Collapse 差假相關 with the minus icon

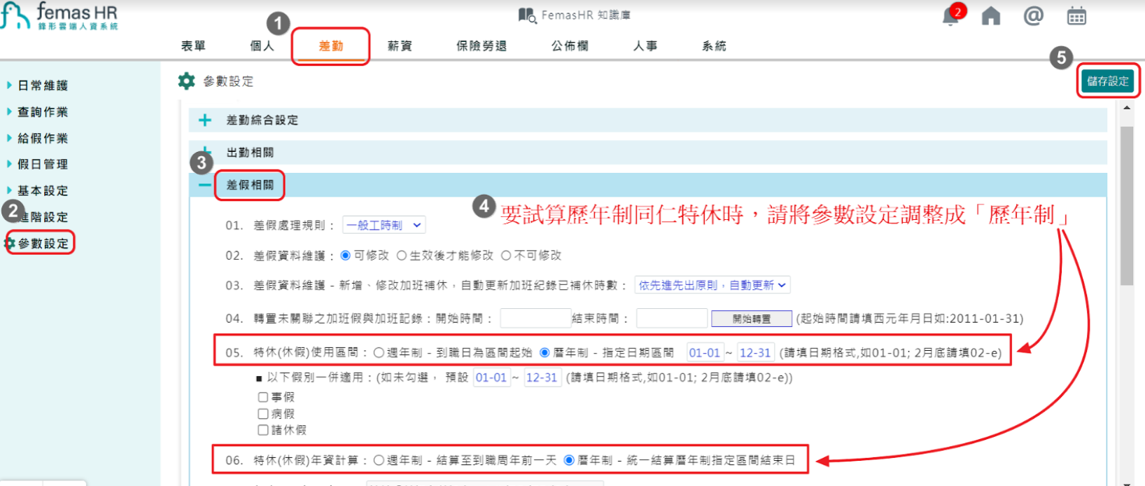pyautogui.click(x=204, y=185)
